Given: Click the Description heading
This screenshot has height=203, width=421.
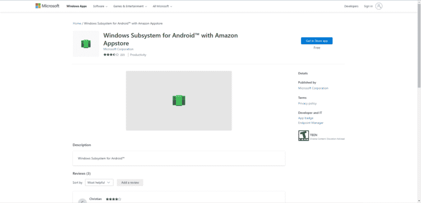Looking at the screenshot, I should [x=82, y=145].
